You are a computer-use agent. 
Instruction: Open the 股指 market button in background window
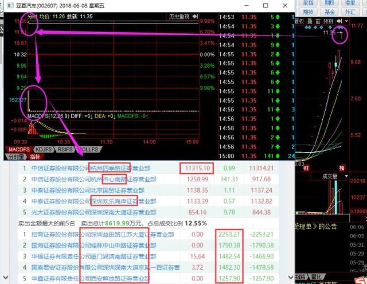point(309,2)
